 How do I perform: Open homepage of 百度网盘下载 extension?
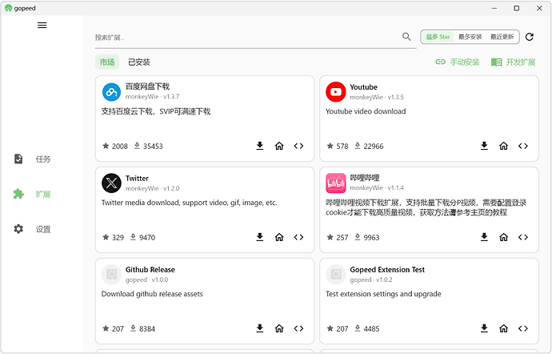click(279, 146)
